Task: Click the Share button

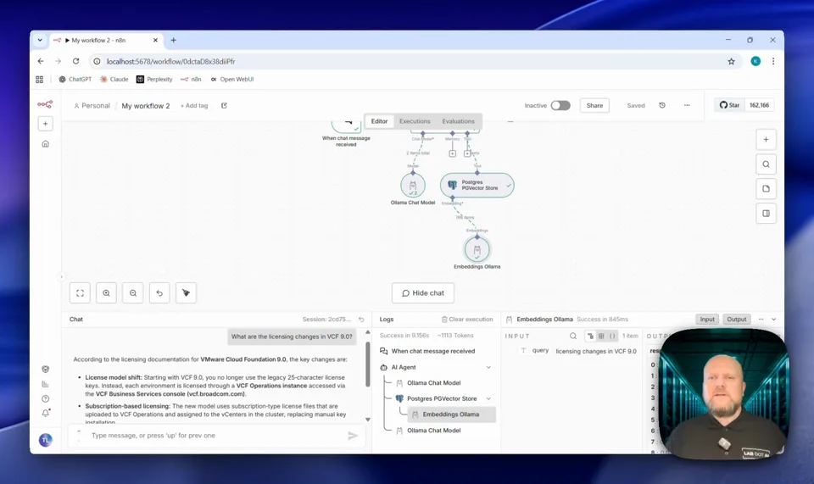Action: tap(594, 106)
